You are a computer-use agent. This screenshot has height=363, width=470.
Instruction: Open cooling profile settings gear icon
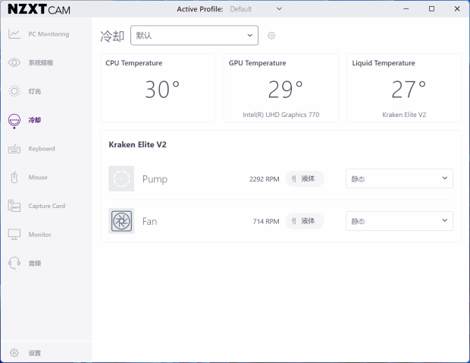[x=271, y=36]
